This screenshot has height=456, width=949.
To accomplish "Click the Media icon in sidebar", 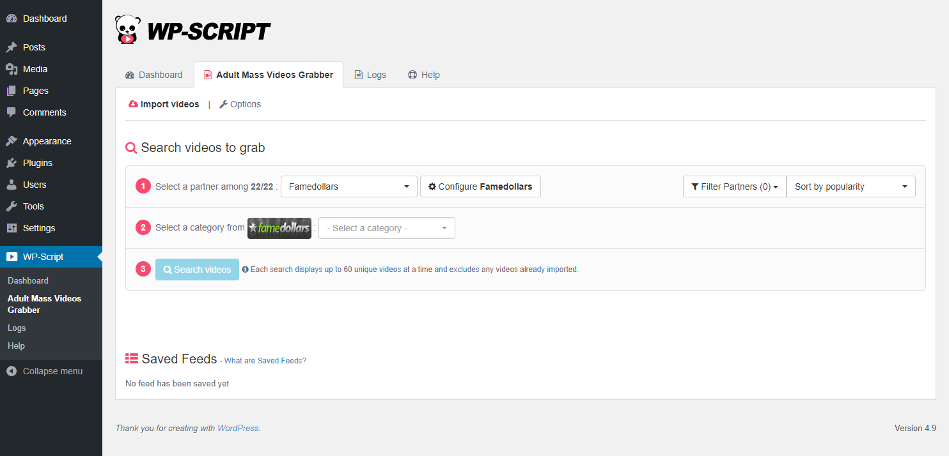I will click(x=12, y=69).
